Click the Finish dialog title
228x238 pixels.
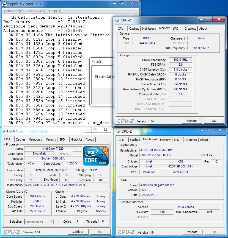[96, 61]
